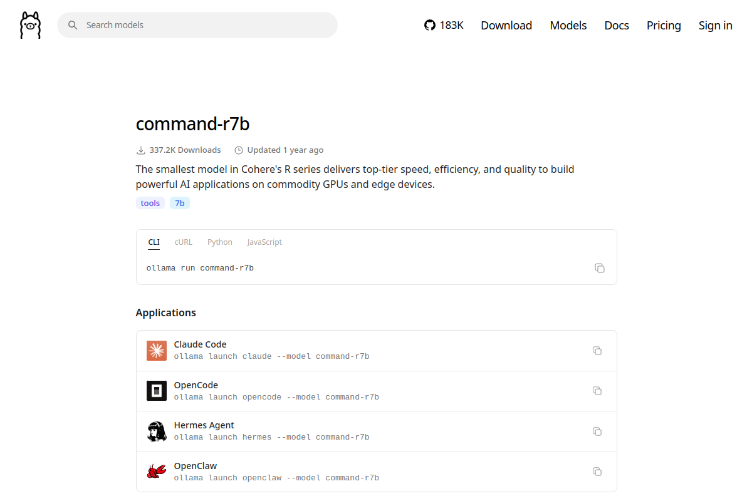Click the Cohere R series description paragraph

(x=355, y=177)
